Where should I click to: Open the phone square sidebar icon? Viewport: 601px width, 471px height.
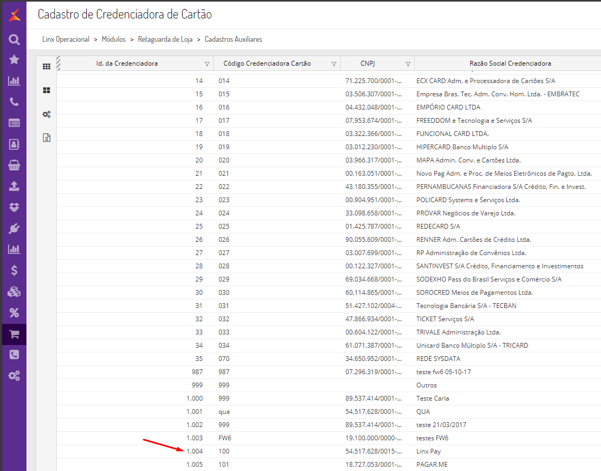click(14, 355)
